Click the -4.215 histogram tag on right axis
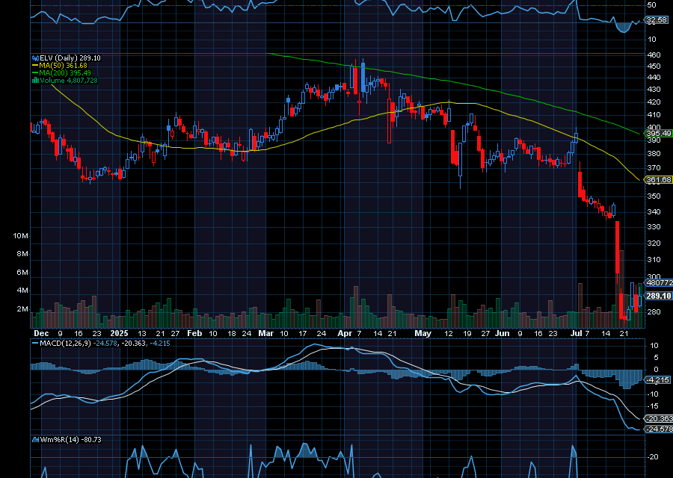The image size is (673, 478). coord(658,380)
